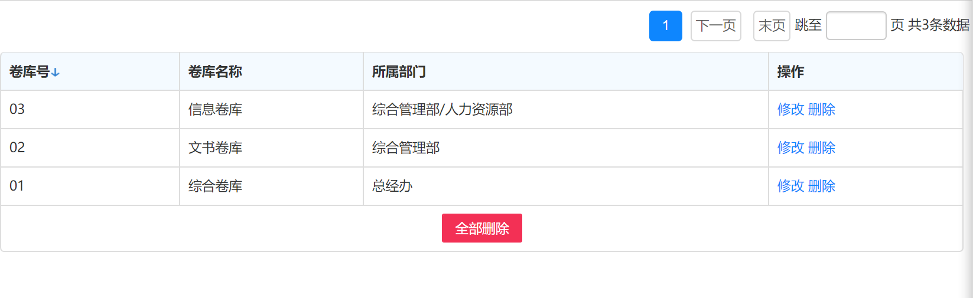This screenshot has width=973, height=298.
Task: Select the row number 02 cell
Action: (x=90, y=148)
